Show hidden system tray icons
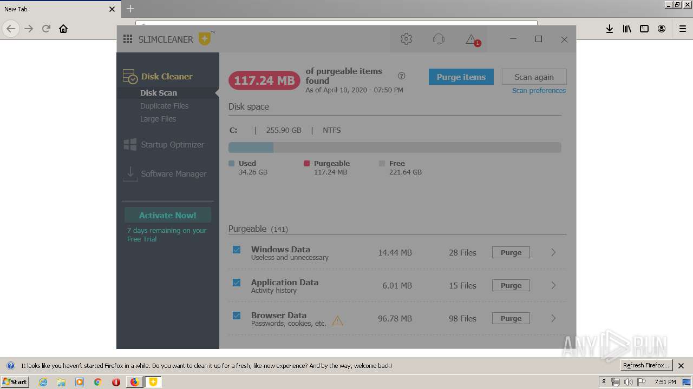The width and height of the screenshot is (693, 389). [x=604, y=381]
